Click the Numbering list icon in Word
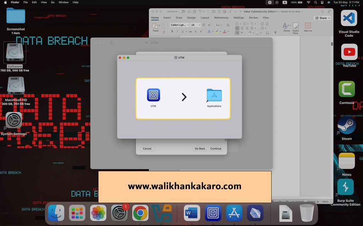This screenshot has height=226, width=363. pyautogui.click(x=245, y=24)
